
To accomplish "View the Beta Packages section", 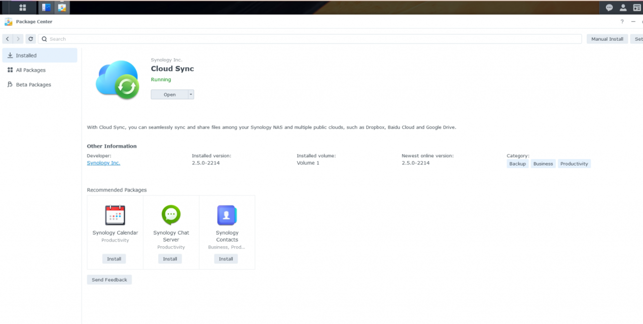I will click(x=35, y=84).
